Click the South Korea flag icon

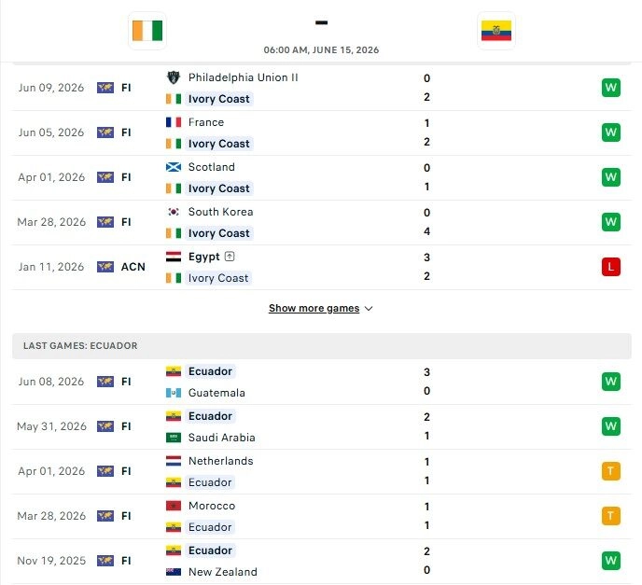coord(174,212)
